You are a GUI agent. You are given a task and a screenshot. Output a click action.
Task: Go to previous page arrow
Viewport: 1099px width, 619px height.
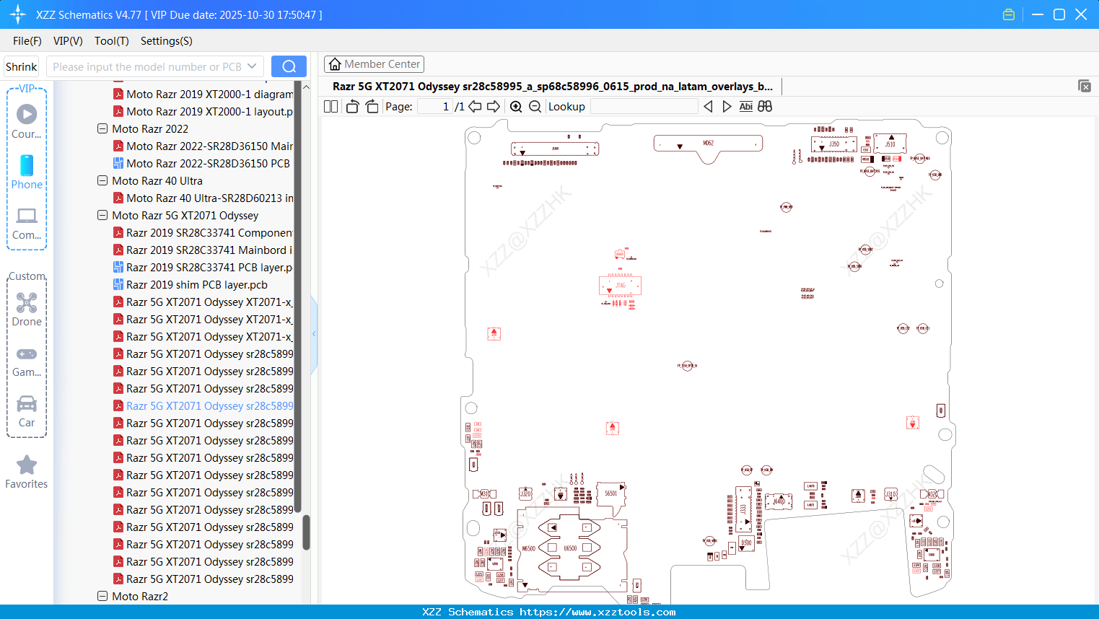coord(475,106)
